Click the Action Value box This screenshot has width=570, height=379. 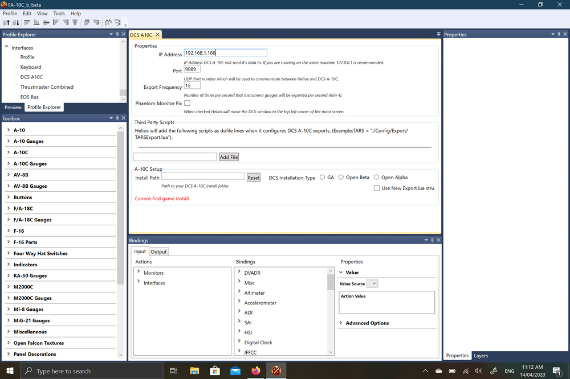(387, 302)
